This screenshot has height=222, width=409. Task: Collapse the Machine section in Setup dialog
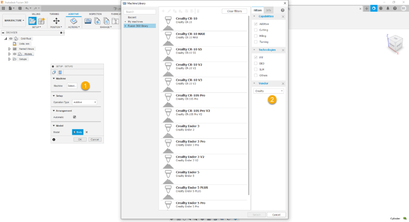tap(54, 78)
